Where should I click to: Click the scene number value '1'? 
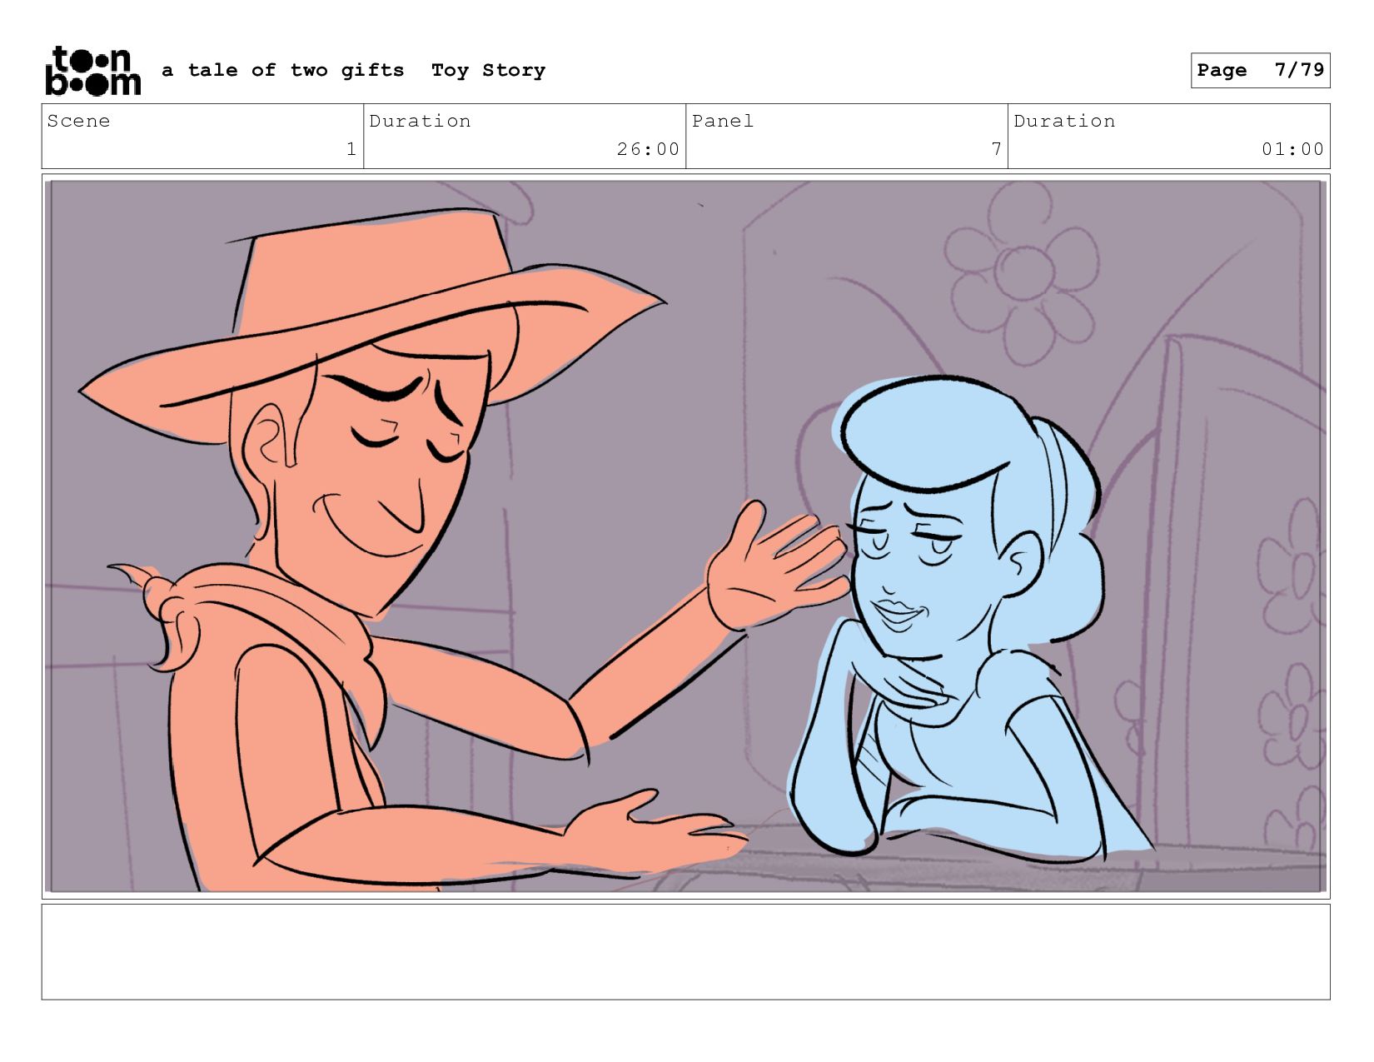pos(351,149)
